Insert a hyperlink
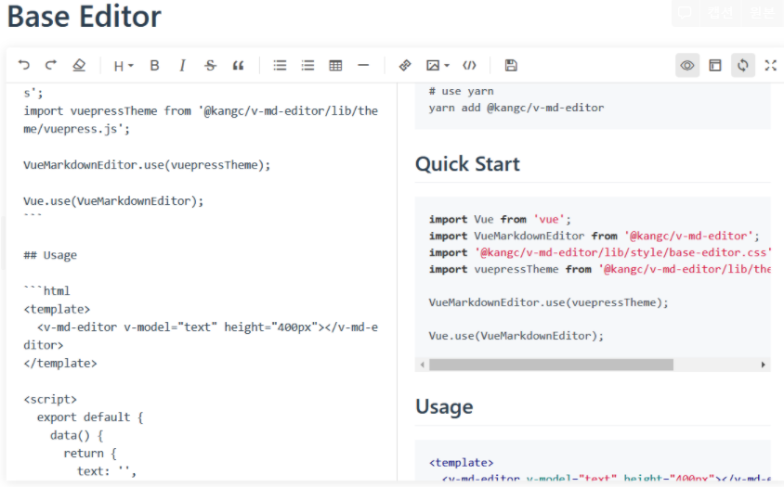This screenshot has height=487, width=784. pyautogui.click(x=405, y=66)
